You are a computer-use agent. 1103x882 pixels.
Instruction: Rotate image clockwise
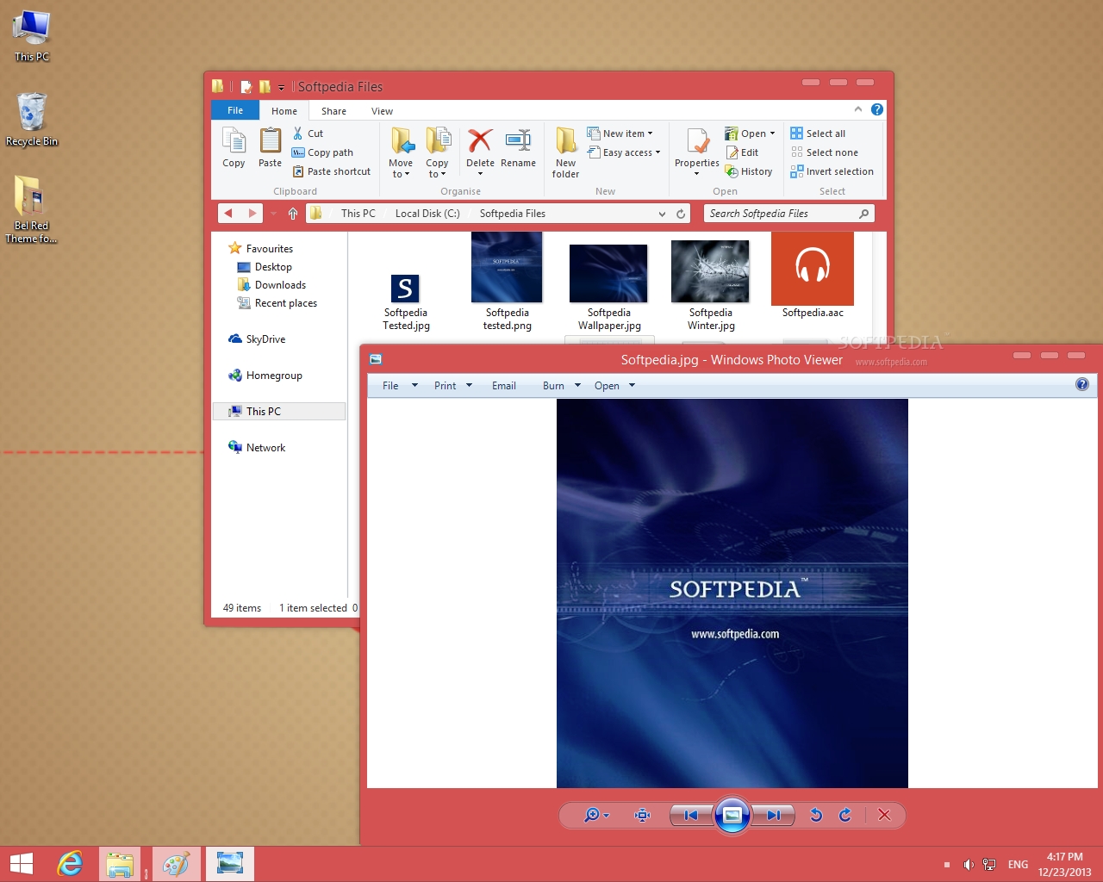[x=845, y=815]
